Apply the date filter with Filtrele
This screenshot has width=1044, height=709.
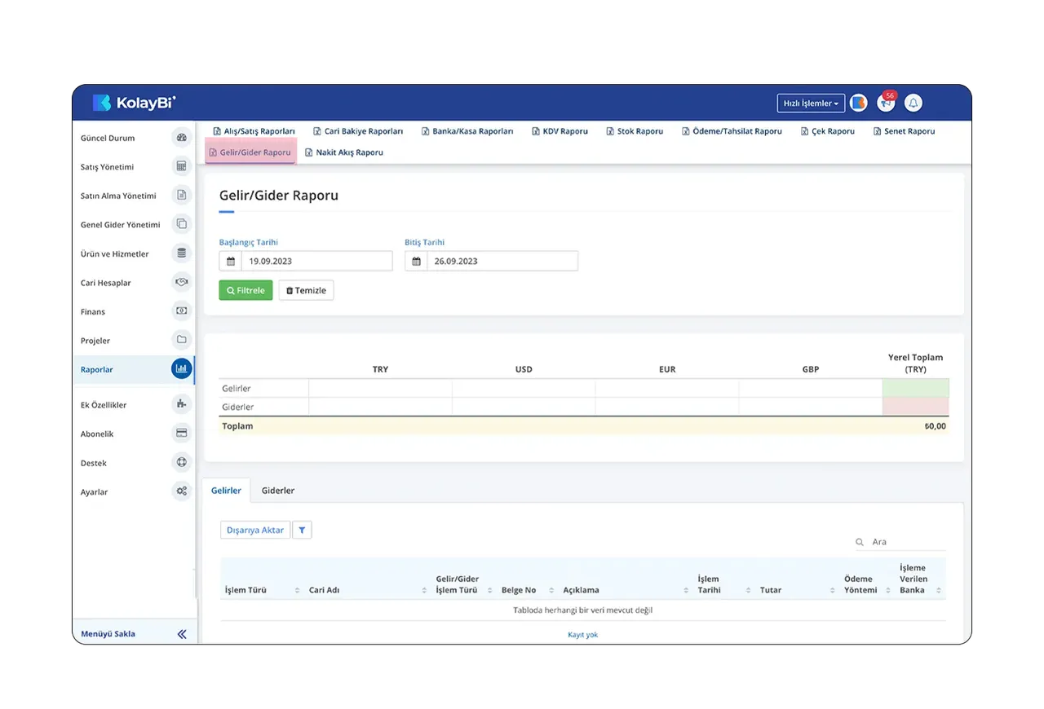tap(246, 290)
